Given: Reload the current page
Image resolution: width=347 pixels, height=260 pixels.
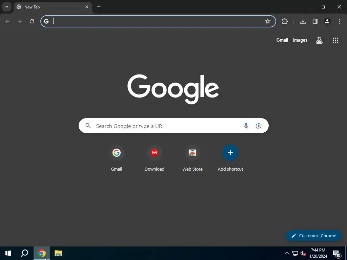Looking at the screenshot, I should (x=32, y=21).
